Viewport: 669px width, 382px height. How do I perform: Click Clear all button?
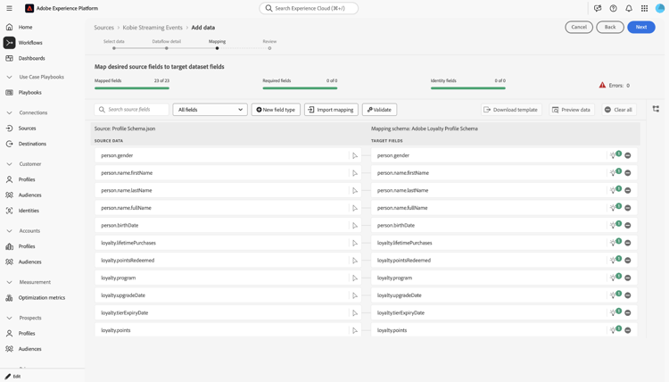pyautogui.click(x=619, y=110)
